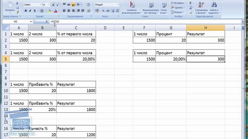Select column header H
The image size is (248, 139).
(x=205, y=28)
